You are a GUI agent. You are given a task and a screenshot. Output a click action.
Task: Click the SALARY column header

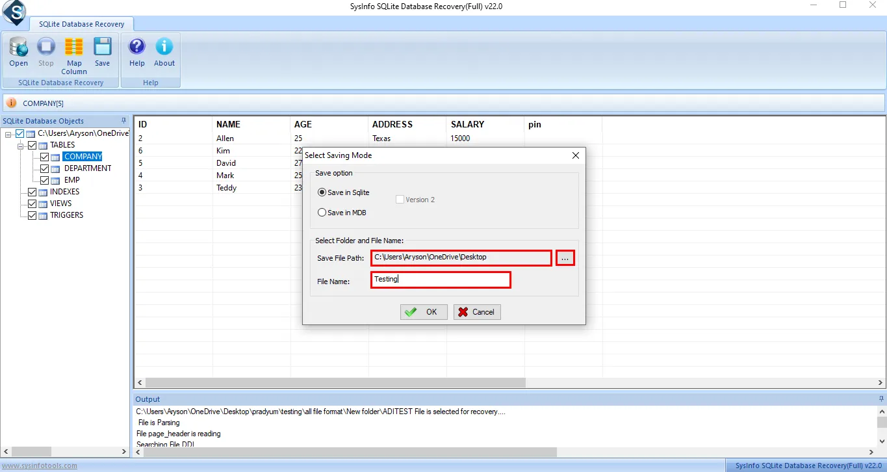pyautogui.click(x=485, y=124)
